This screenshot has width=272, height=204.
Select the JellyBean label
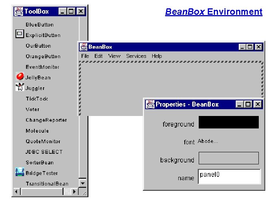pos(38,77)
